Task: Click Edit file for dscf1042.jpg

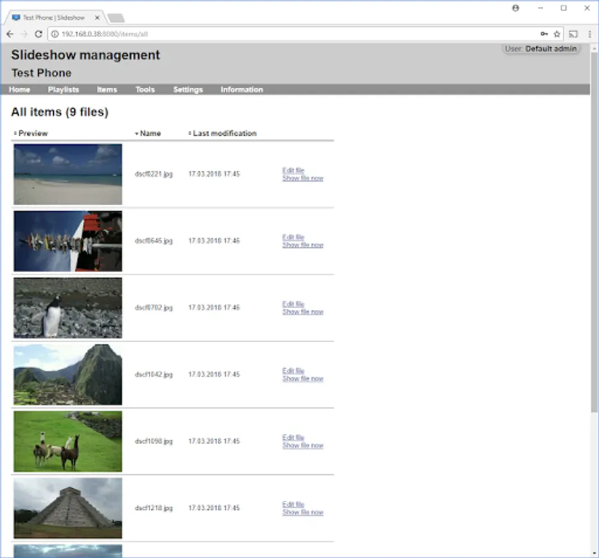Action: click(x=293, y=371)
